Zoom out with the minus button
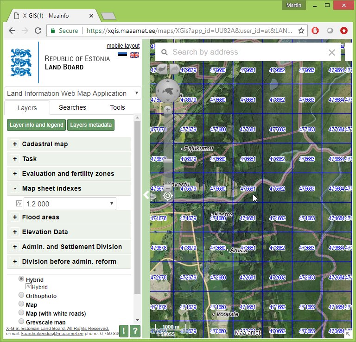 point(168,188)
